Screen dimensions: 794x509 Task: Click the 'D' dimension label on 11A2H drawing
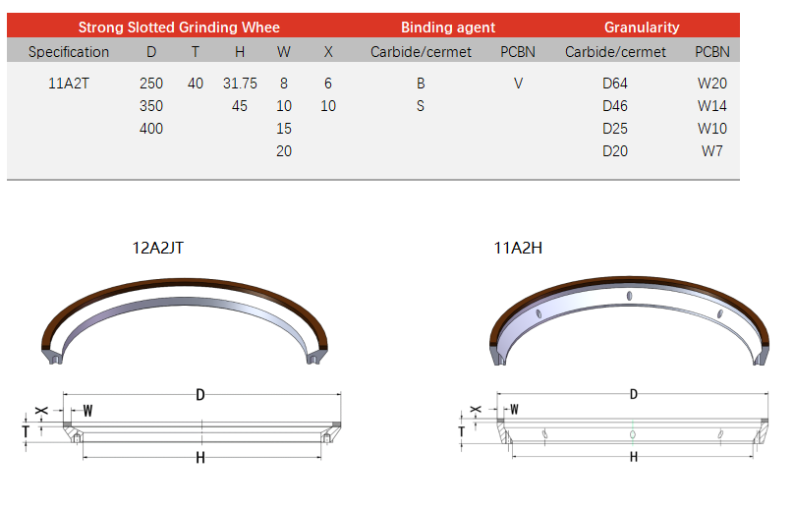tap(634, 394)
